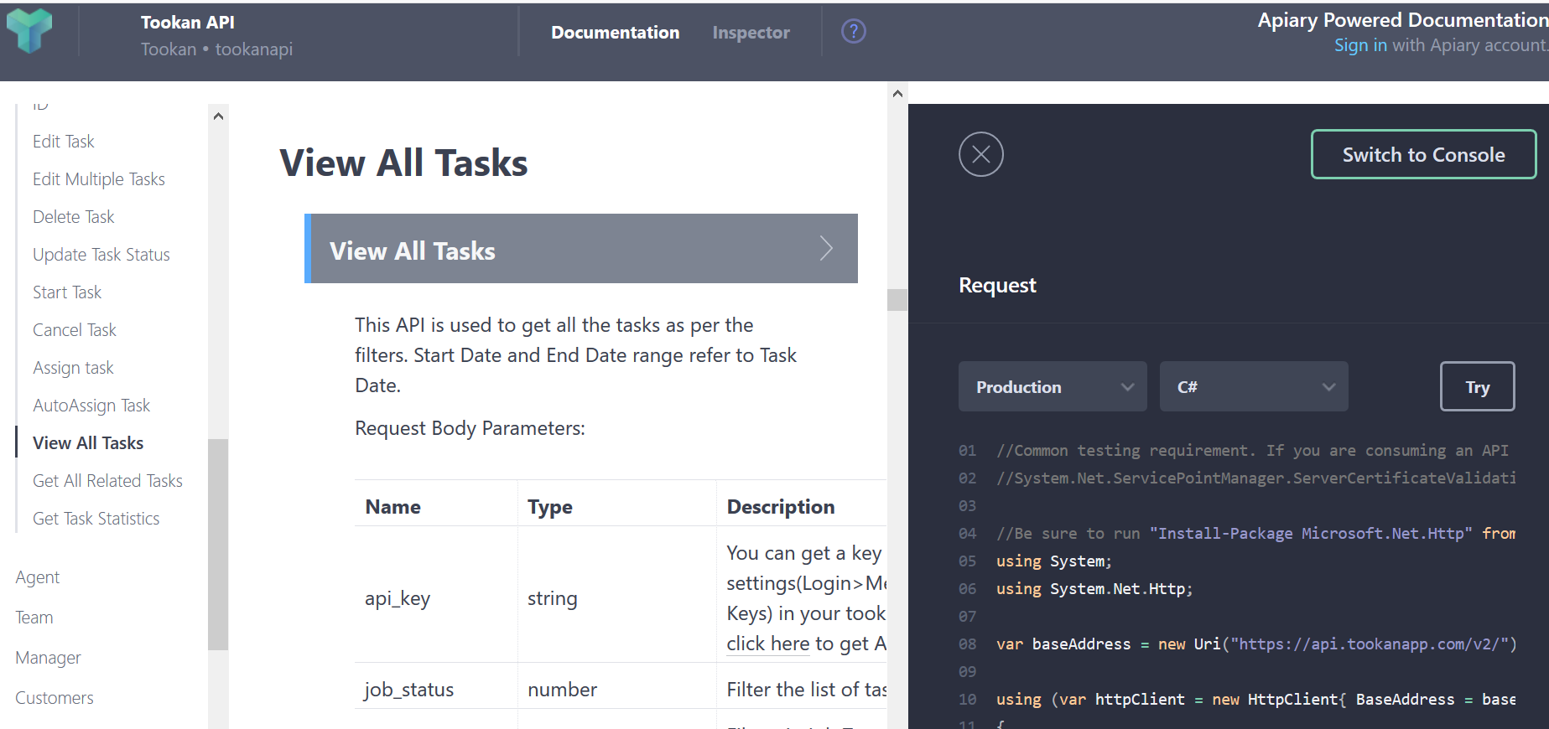Click the View All Tasks page heading

coord(404,163)
